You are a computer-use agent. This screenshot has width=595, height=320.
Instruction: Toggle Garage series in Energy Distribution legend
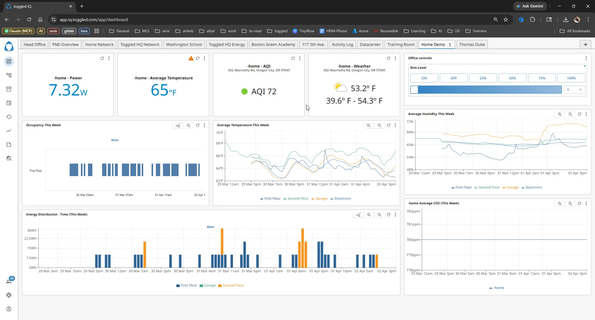pyautogui.click(x=208, y=286)
